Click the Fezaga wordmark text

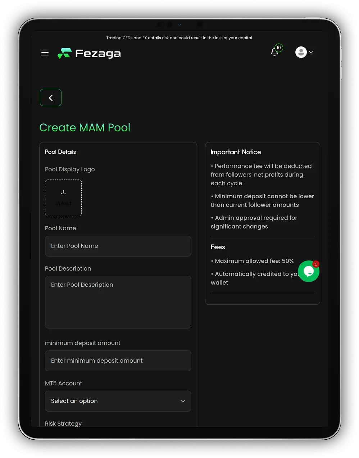click(98, 54)
